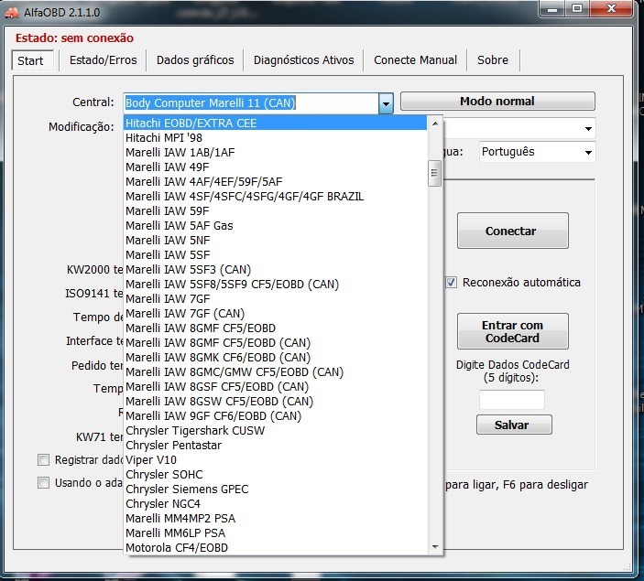This screenshot has width=644, height=581.
Task: Choose Marelli IAW 8GMF CF5/EOBD non-CAN
Action: tap(275, 328)
